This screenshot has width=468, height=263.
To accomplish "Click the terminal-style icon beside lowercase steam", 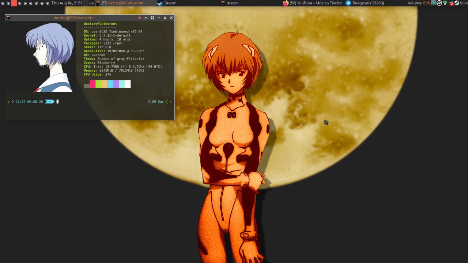I will [223, 3].
